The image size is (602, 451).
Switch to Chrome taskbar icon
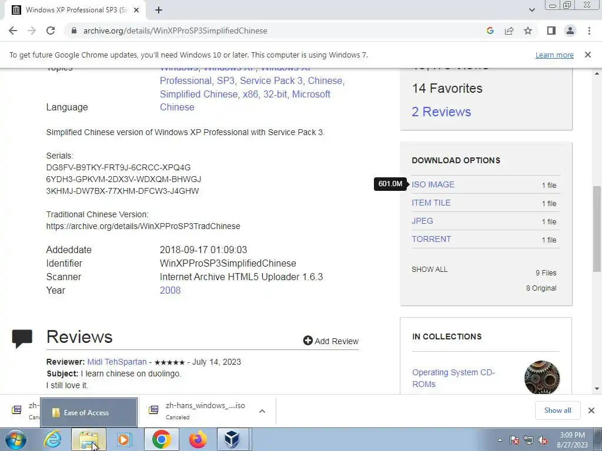[x=161, y=439]
